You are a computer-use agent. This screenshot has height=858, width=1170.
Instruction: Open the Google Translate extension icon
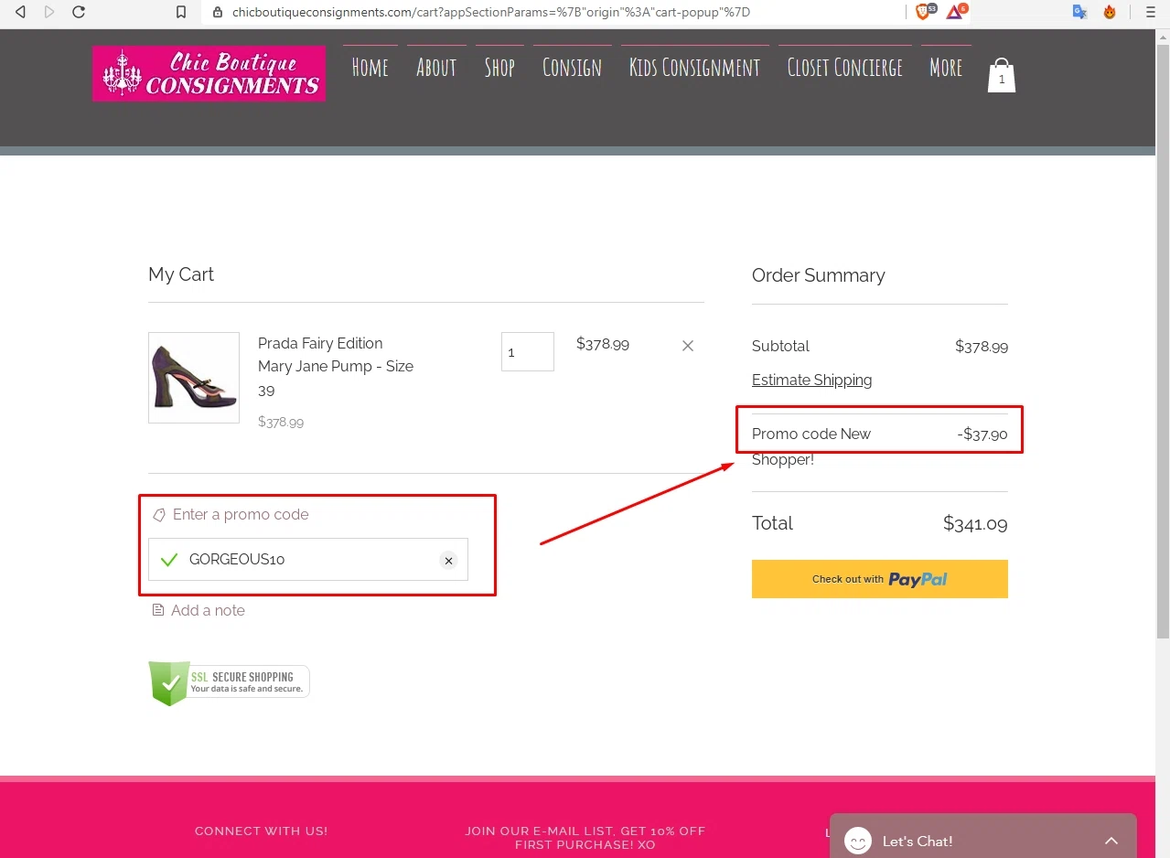(1080, 12)
